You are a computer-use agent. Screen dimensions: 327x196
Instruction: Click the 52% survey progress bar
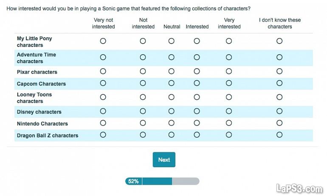[x=162, y=181]
